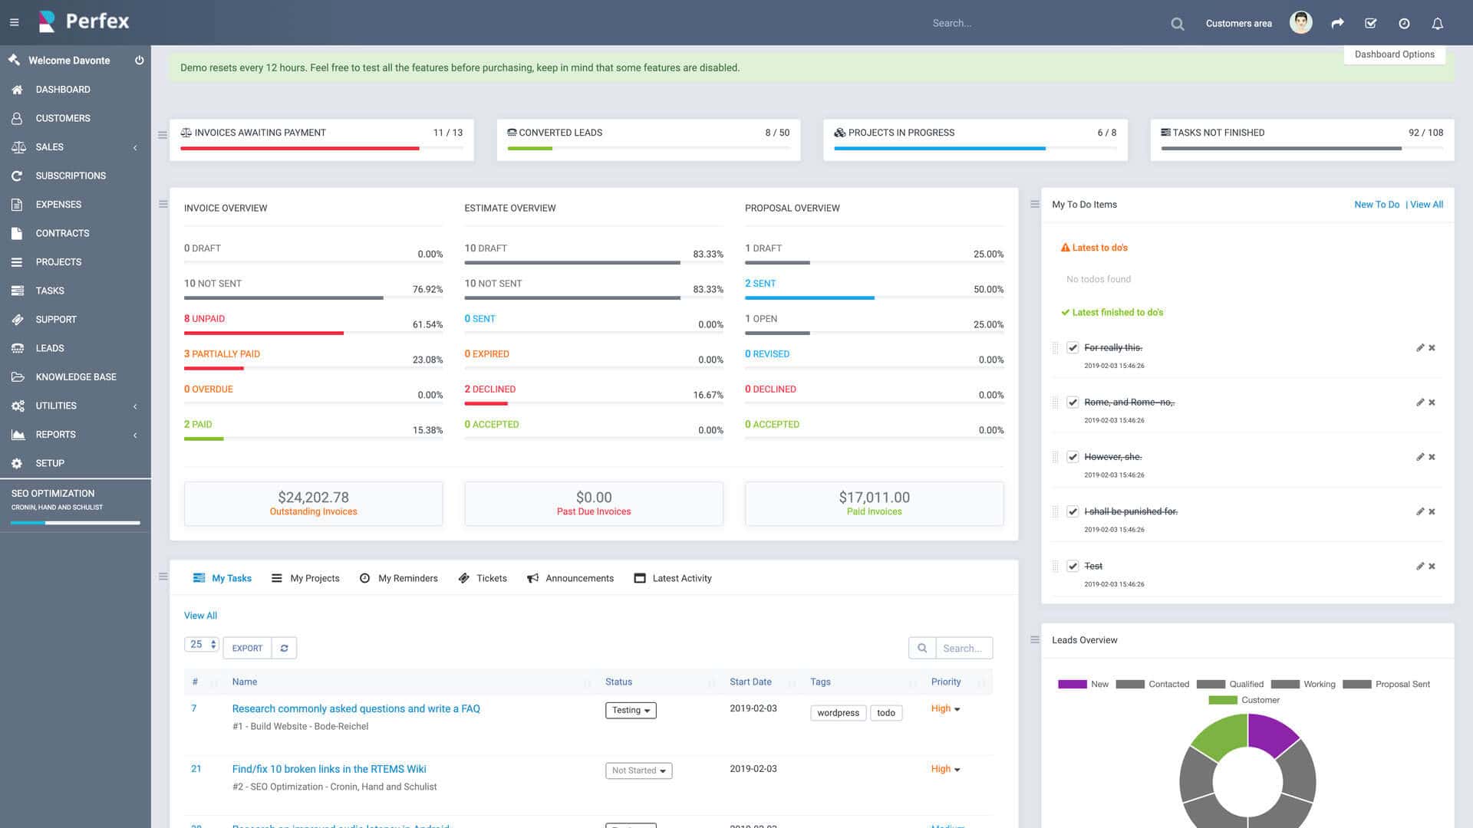Viewport: 1473px width, 828px height.
Task: Click the drag handle beside Invoices Awaiting Payment
Action: click(x=162, y=135)
